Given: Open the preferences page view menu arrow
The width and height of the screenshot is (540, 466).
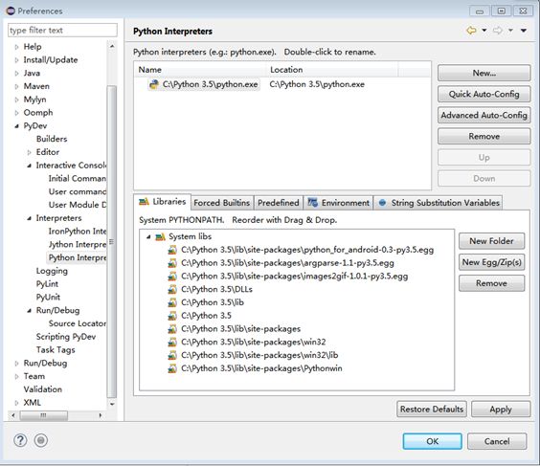Looking at the screenshot, I should point(524,31).
